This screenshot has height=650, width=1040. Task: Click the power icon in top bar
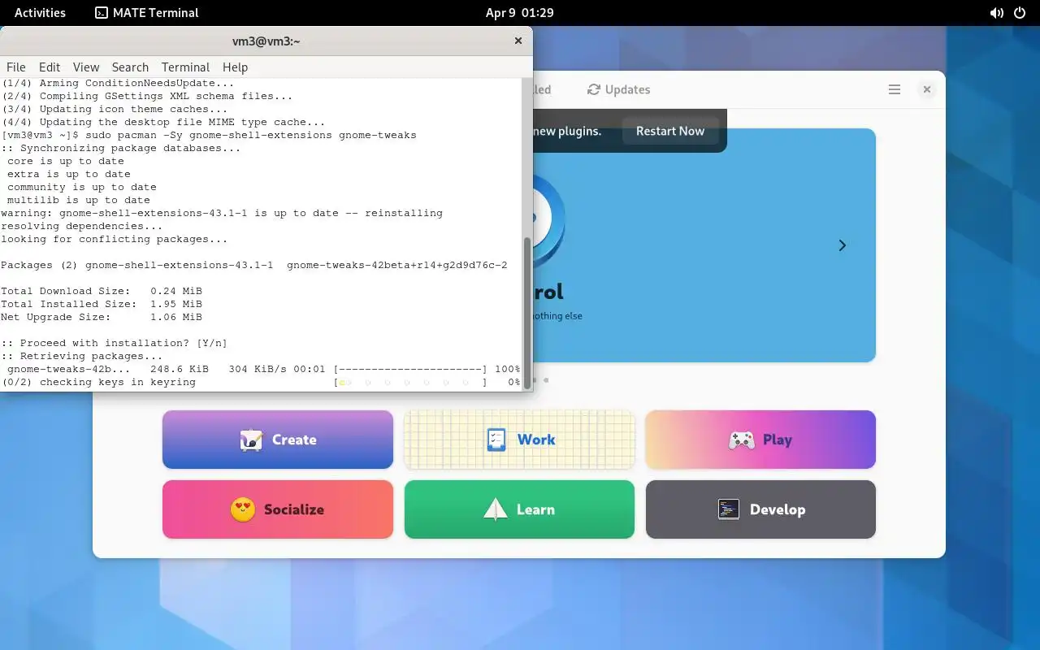1020,12
